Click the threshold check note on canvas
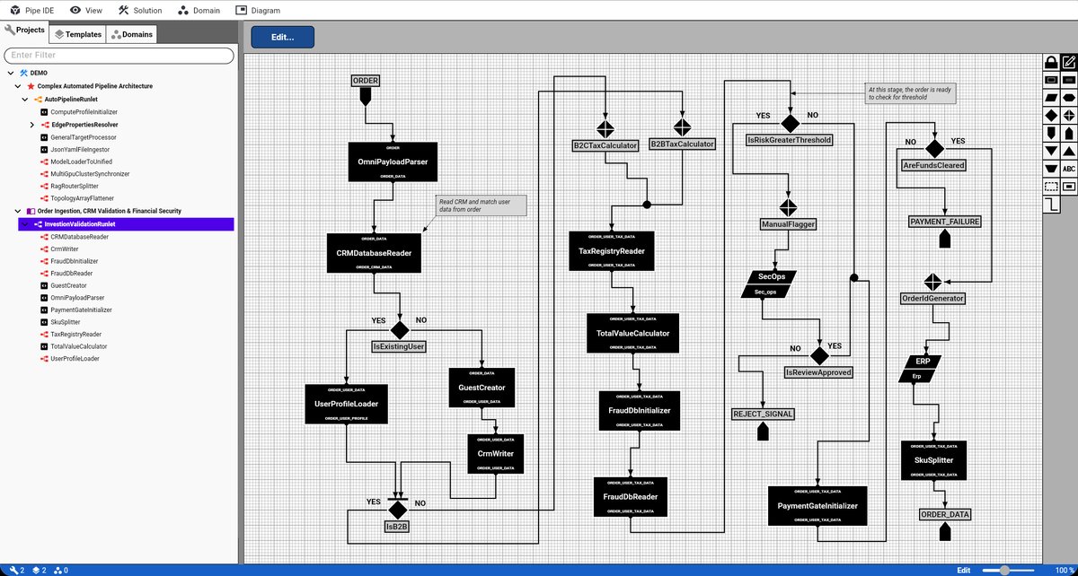Viewport: 1078px width, 576px height. [x=909, y=93]
